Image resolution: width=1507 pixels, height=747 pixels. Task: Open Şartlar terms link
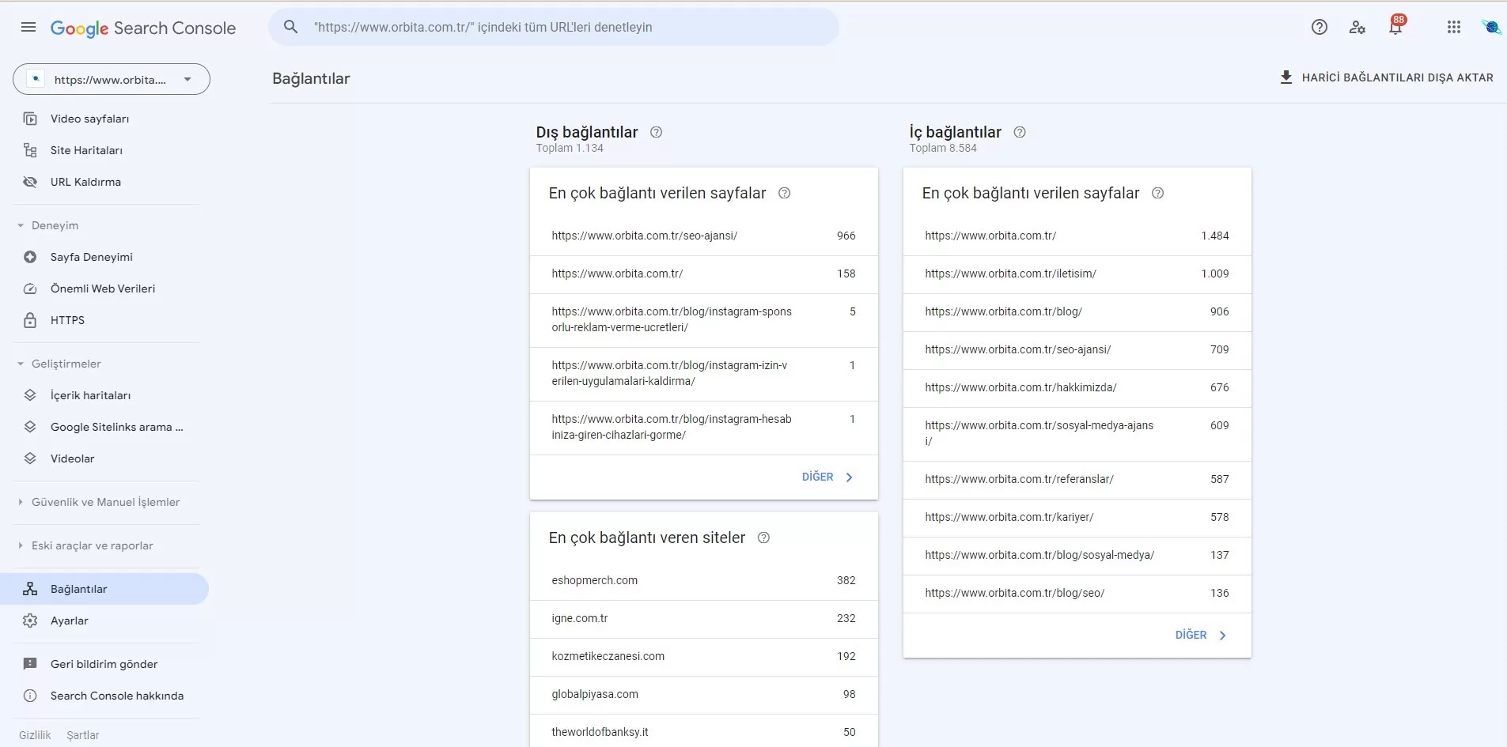(x=83, y=735)
